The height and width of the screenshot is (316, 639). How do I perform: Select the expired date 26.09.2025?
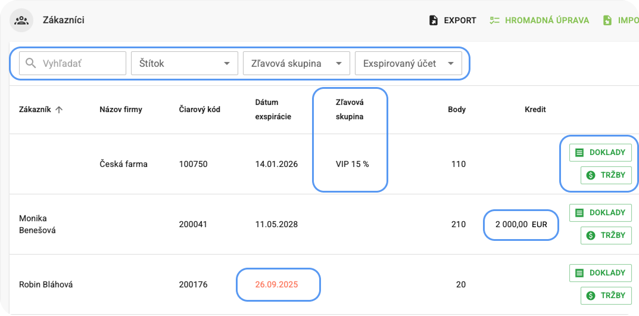pyautogui.click(x=276, y=284)
